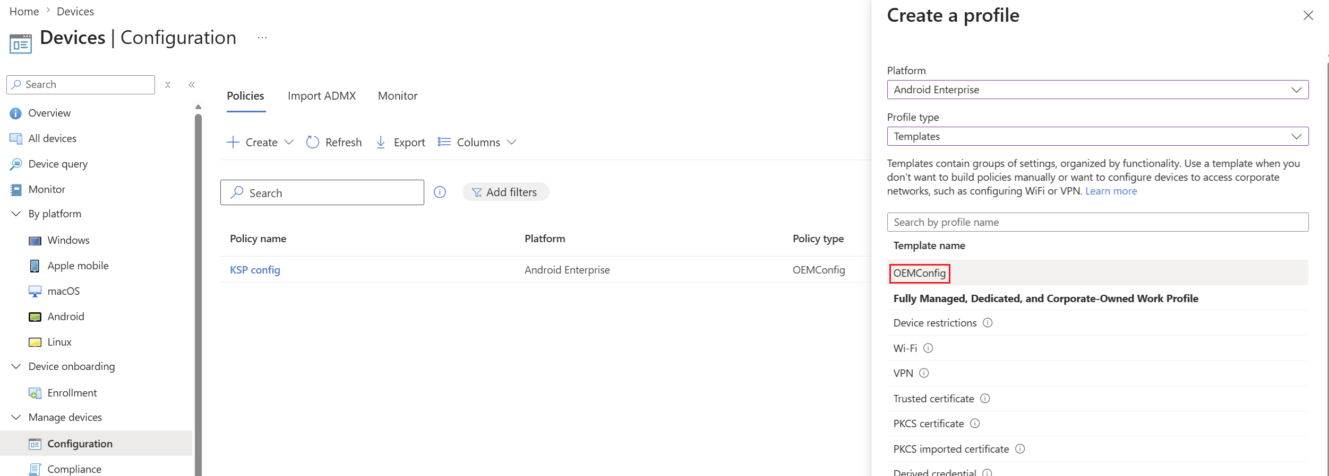Open the Platform dropdown showing Android Enterprise
Viewport: 1329px width, 476px height.
[1098, 90]
